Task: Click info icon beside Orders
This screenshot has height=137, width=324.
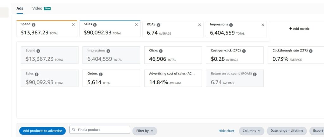Action: pos(101,74)
